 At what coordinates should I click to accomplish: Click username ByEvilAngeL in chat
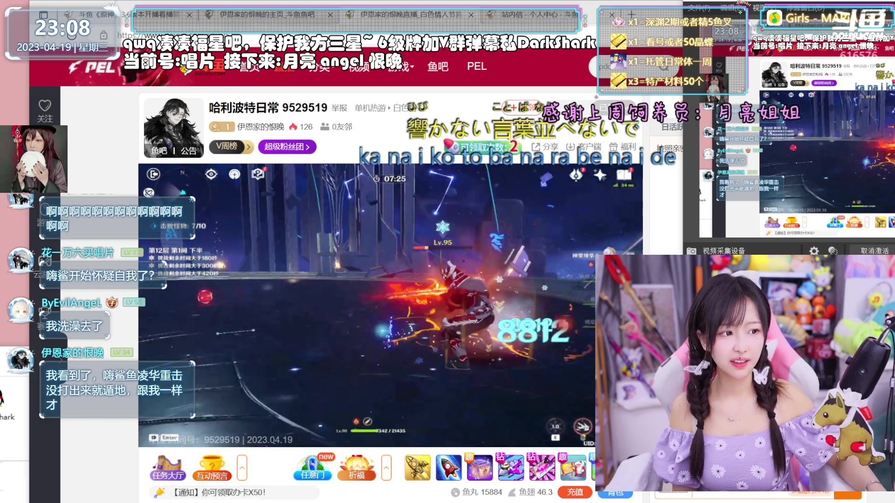(71, 303)
